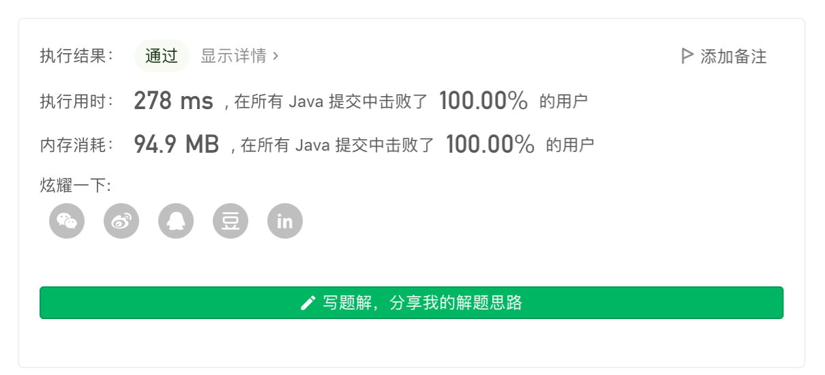Viewport: 825px width, 375px height.
Task: Open the 显示详情 link
Action: coord(233,56)
